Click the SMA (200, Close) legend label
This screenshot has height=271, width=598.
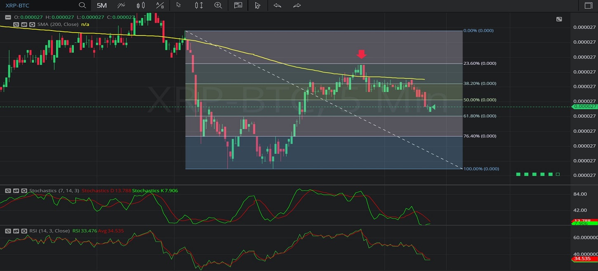point(58,24)
